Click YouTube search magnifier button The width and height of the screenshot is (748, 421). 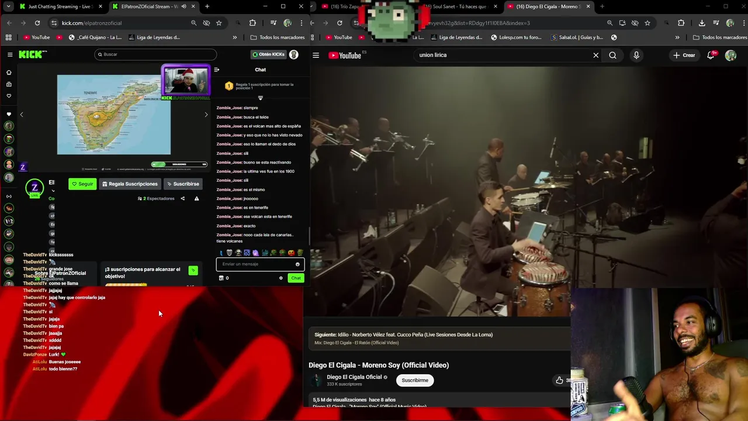612,56
